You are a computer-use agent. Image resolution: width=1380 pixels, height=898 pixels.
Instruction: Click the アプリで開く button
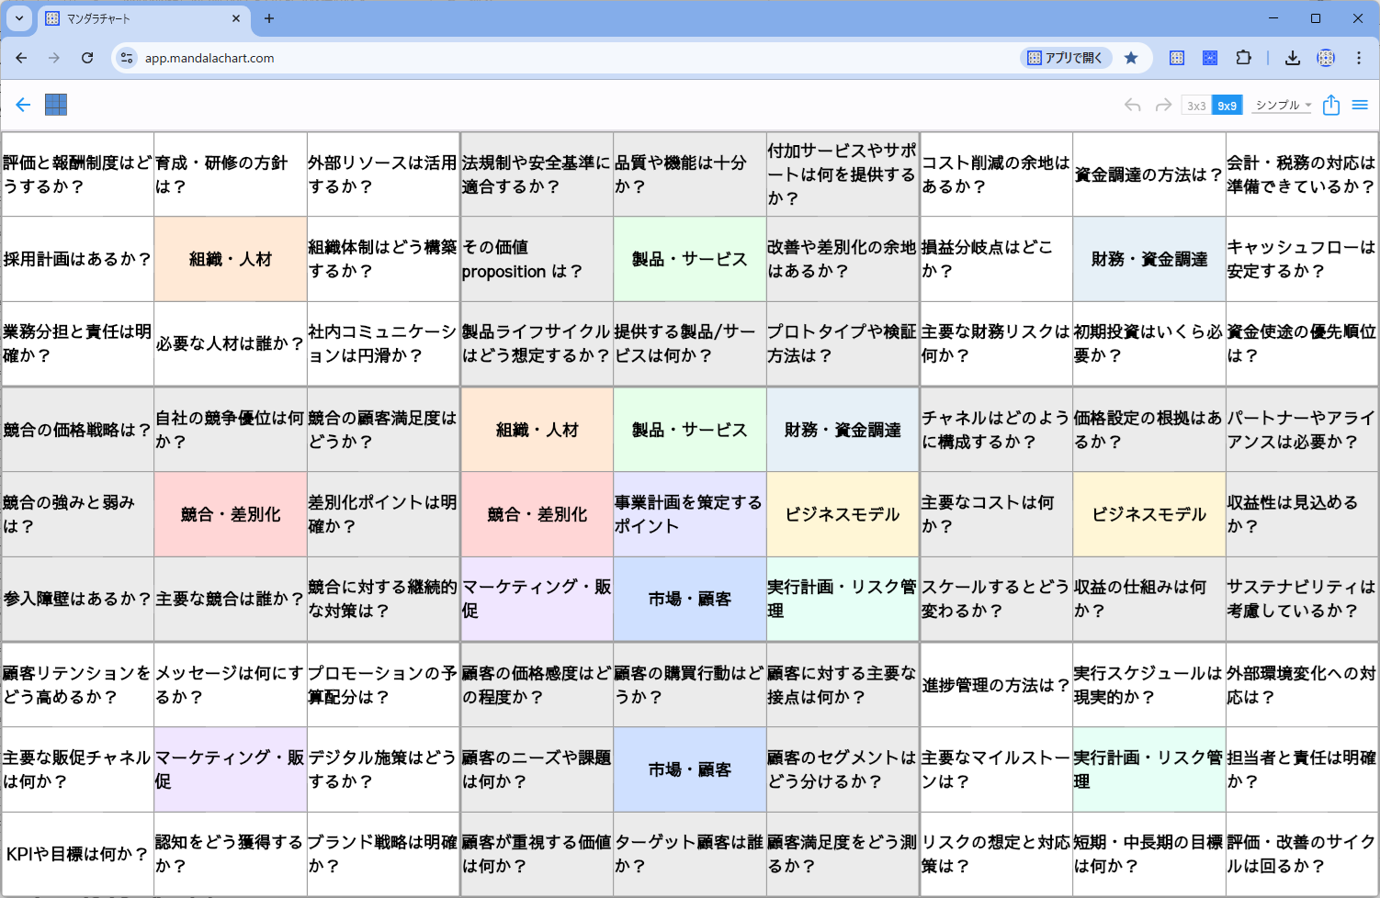click(1066, 58)
